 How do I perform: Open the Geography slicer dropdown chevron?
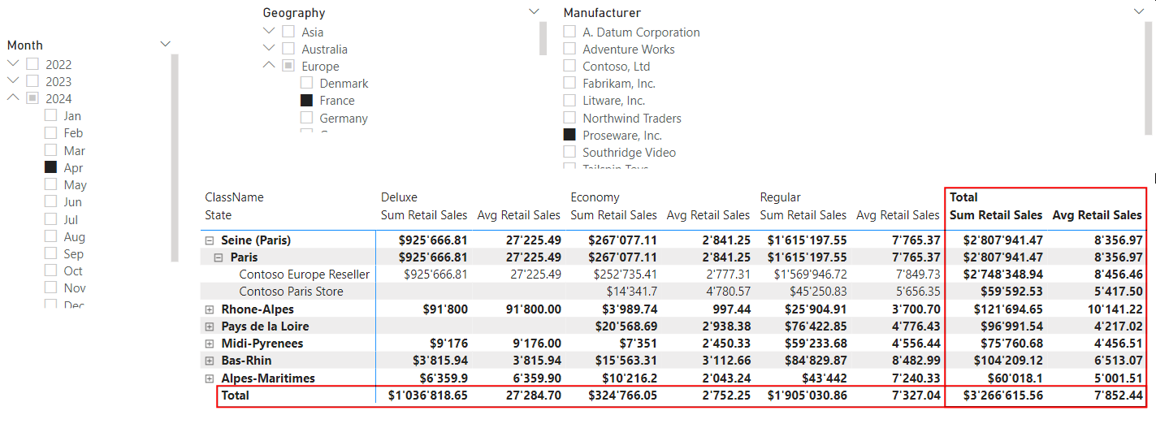(534, 11)
